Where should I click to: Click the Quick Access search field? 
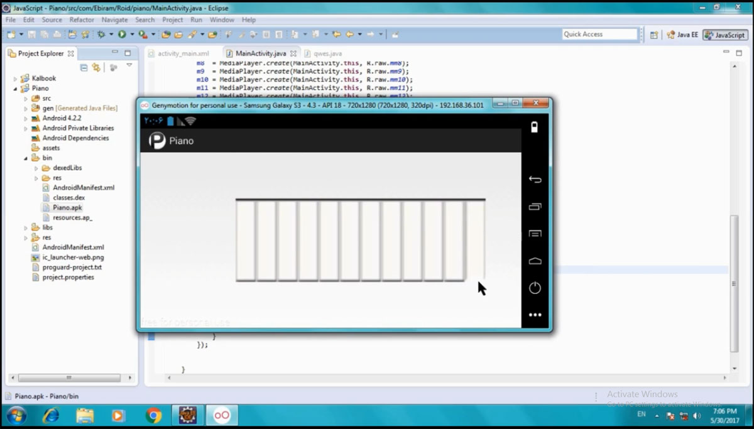(x=599, y=35)
